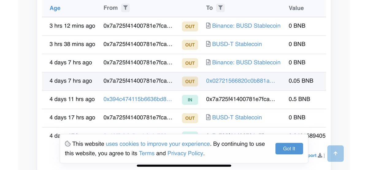Open the Privacy Policy link
This screenshot has height=170, width=368.
point(185,153)
